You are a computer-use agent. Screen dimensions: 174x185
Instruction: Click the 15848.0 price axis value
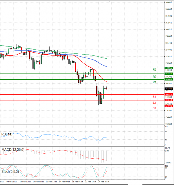(x=169, y=36)
